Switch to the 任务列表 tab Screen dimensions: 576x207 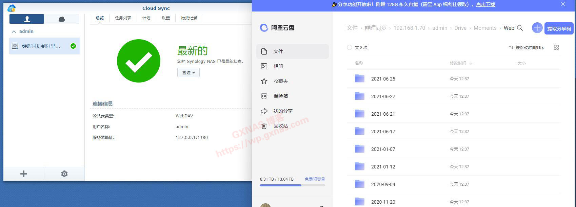pos(123,18)
